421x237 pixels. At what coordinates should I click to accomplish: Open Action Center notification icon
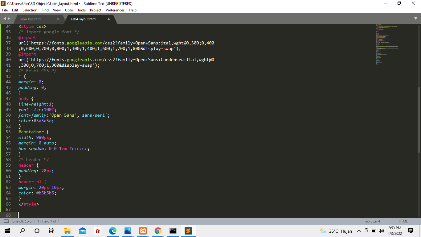click(410, 231)
